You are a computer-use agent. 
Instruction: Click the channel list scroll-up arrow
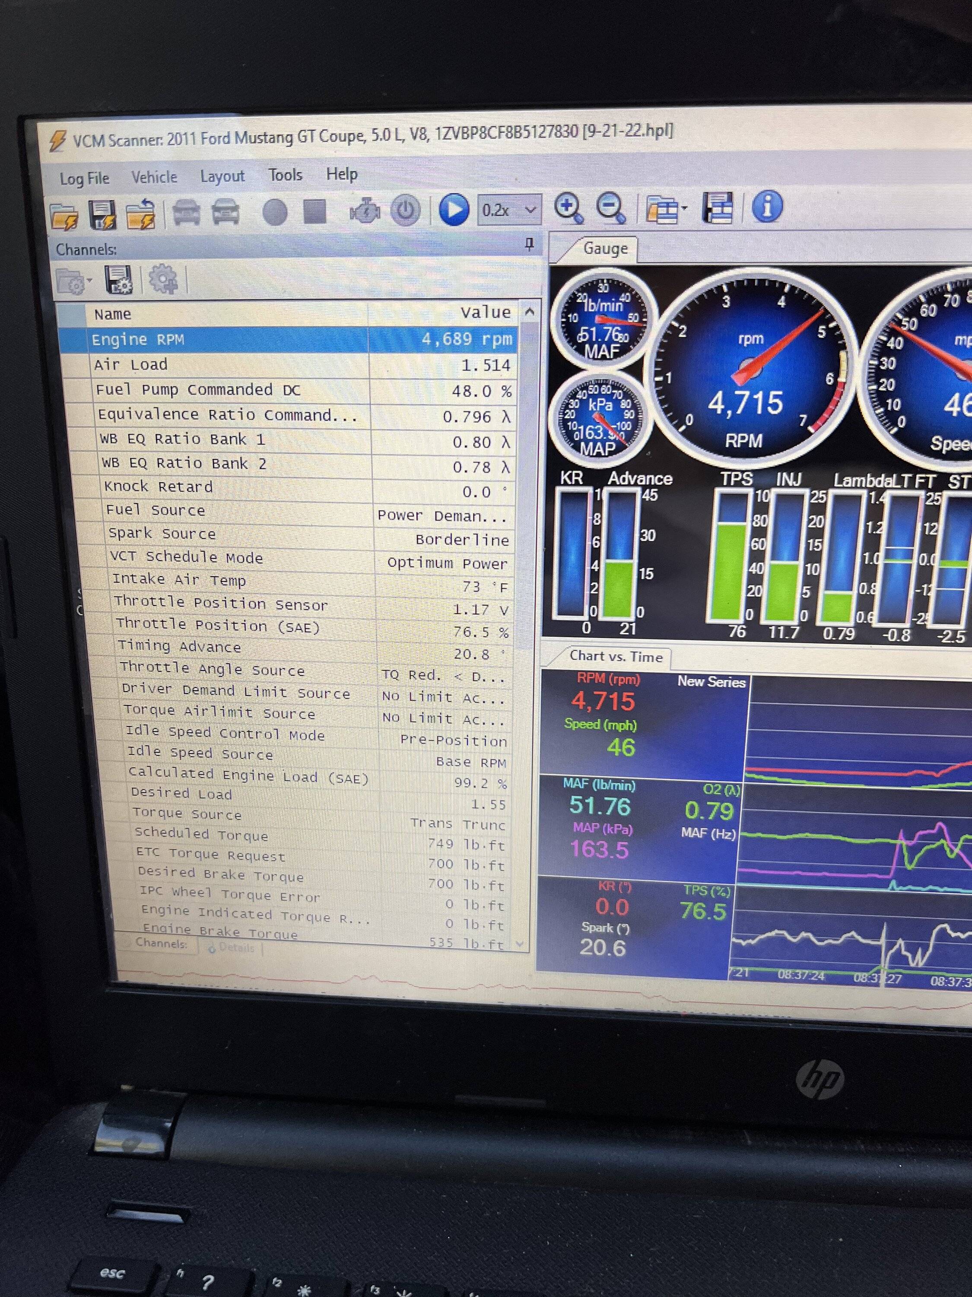click(x=530, y=312)
